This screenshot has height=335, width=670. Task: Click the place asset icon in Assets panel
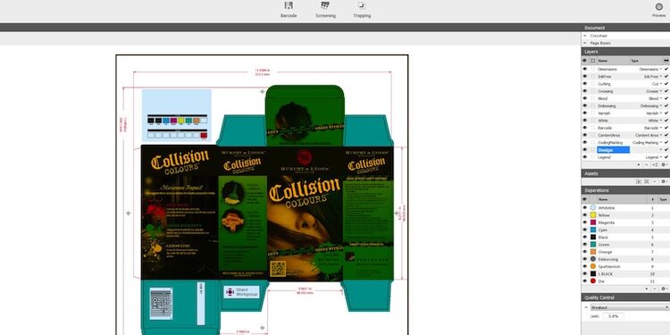(x=639, y=181)
